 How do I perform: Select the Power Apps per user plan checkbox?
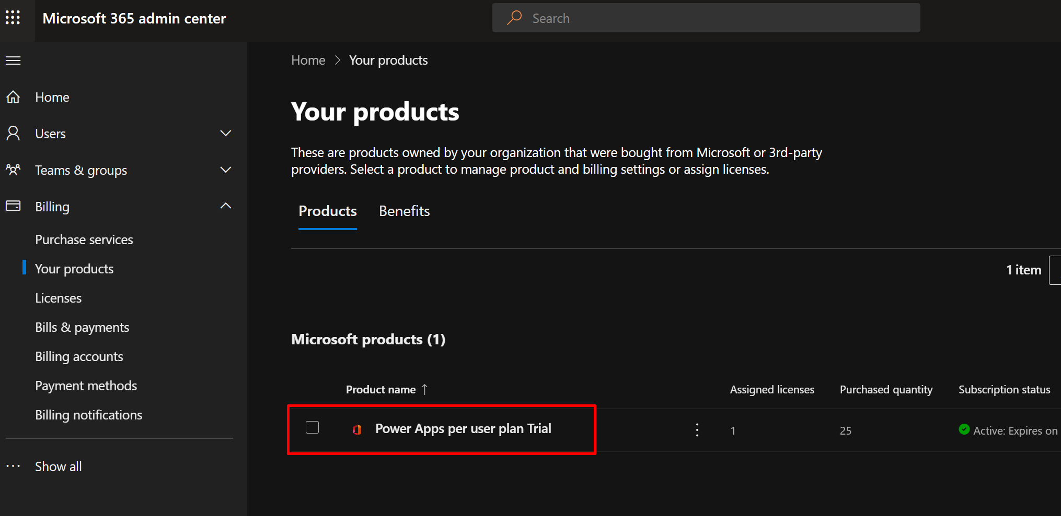click(312, 428)
